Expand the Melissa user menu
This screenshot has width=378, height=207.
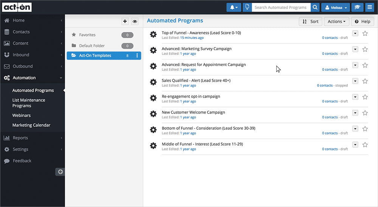pyautogui.click(x=335, y=8)
